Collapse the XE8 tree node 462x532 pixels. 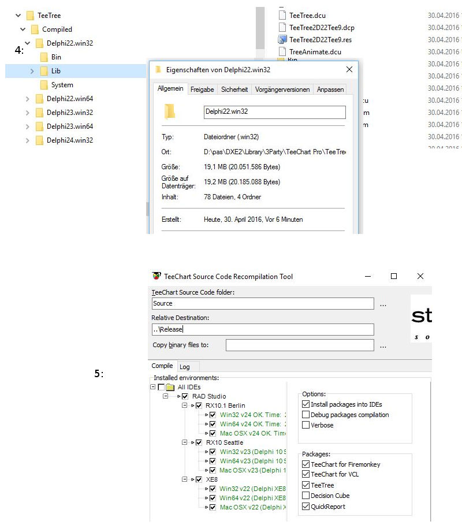tap(185, 479)
